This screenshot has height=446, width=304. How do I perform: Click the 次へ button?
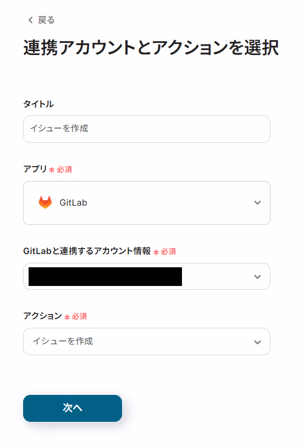[x=73, y=408]
